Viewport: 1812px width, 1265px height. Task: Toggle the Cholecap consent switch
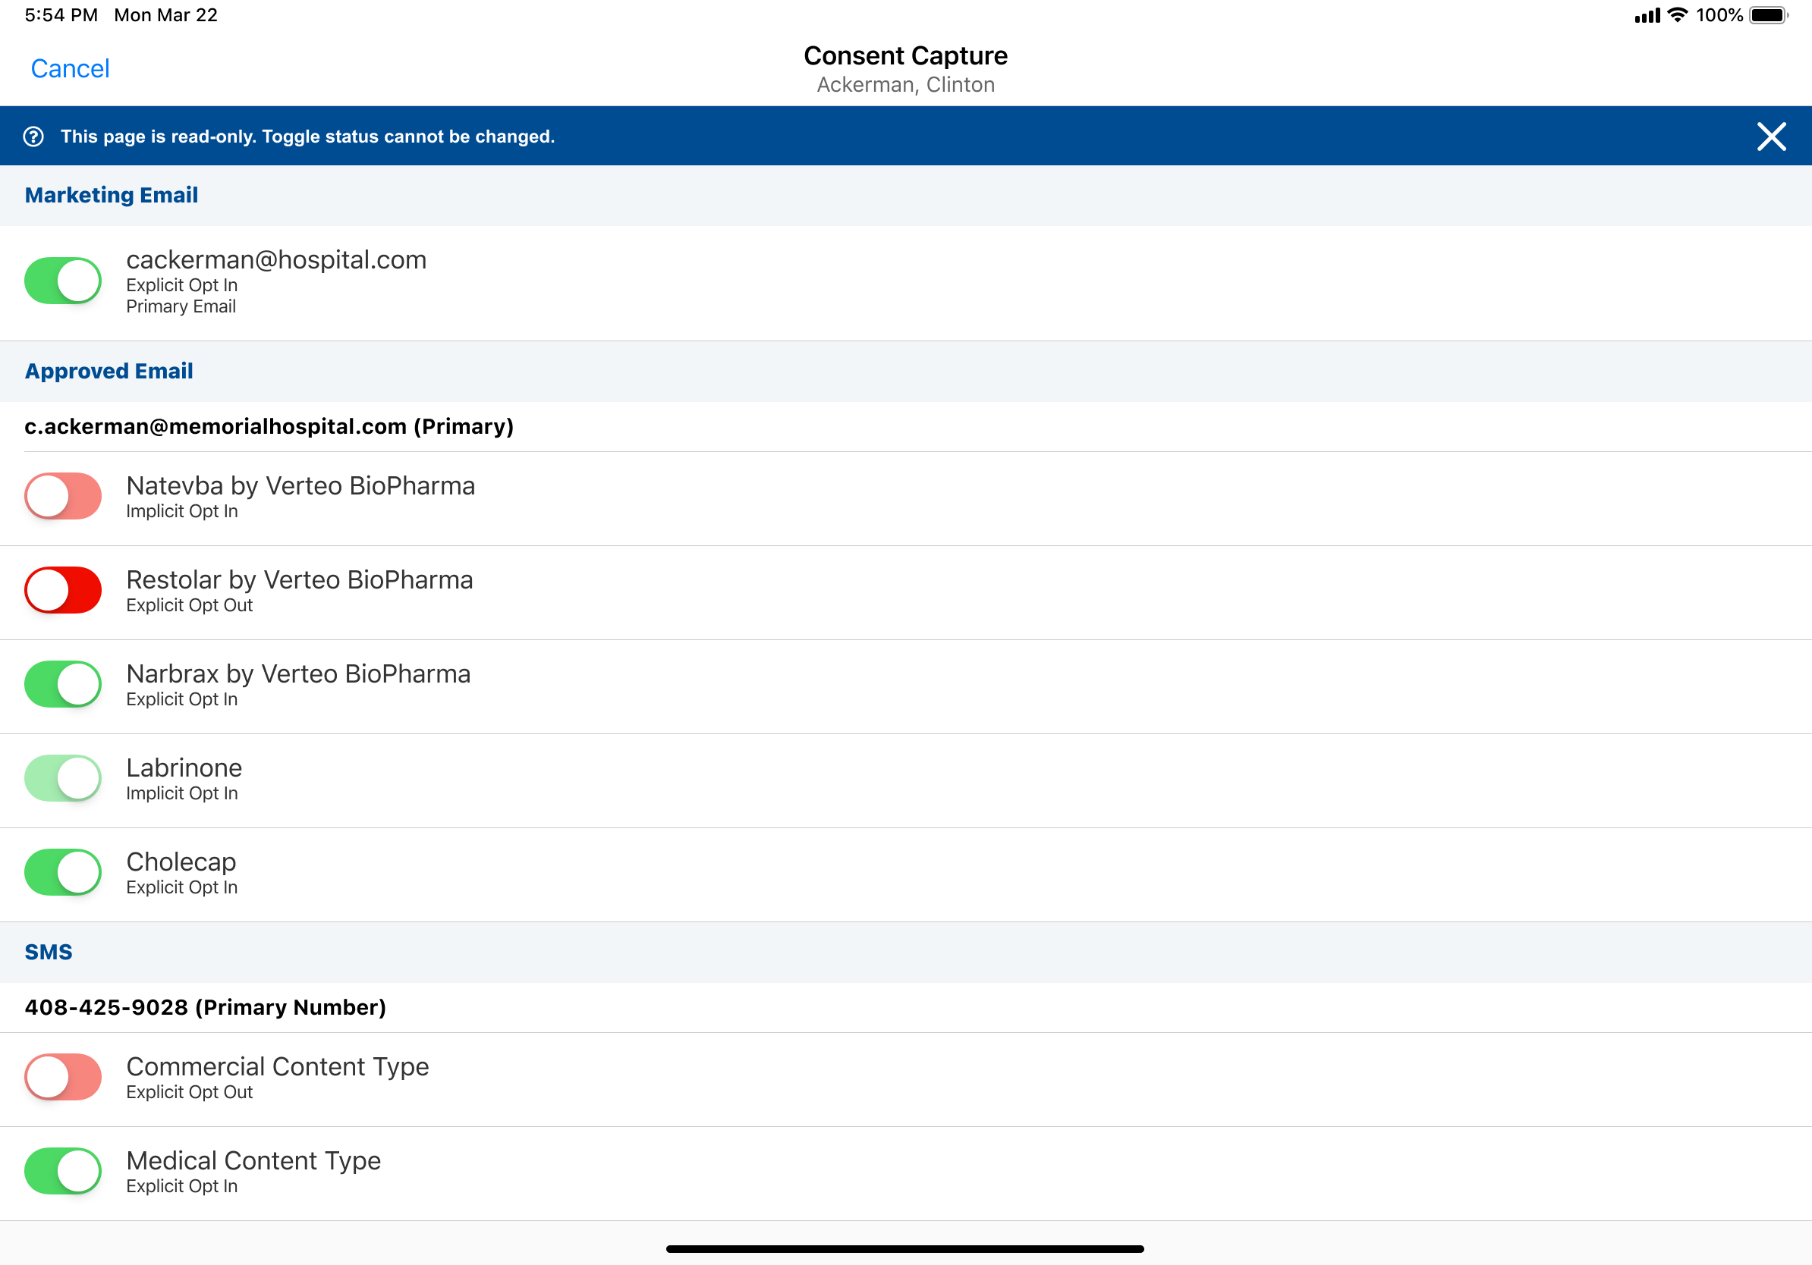pos(63,871)
